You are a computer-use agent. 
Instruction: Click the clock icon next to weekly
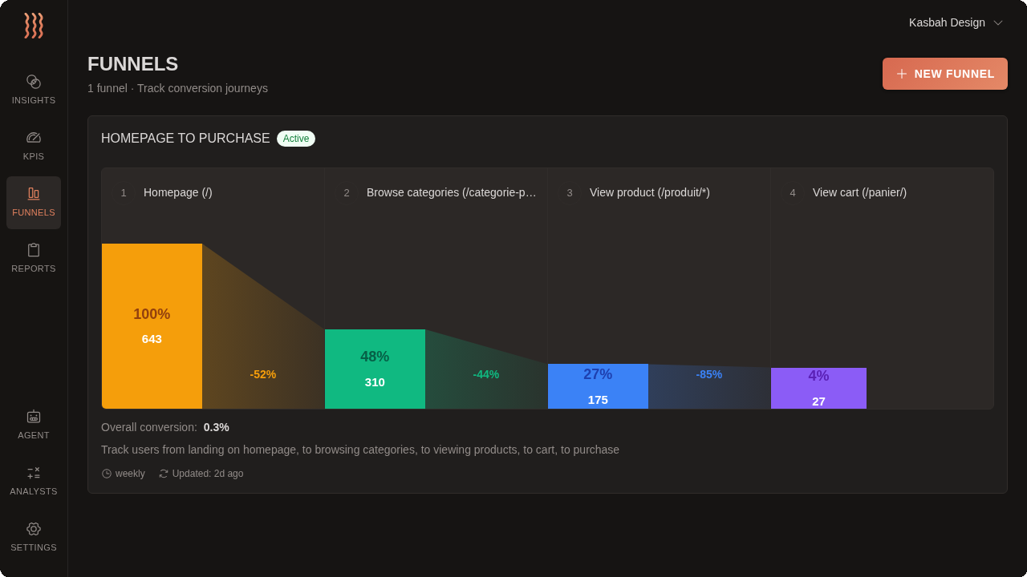tap(107, 474)
